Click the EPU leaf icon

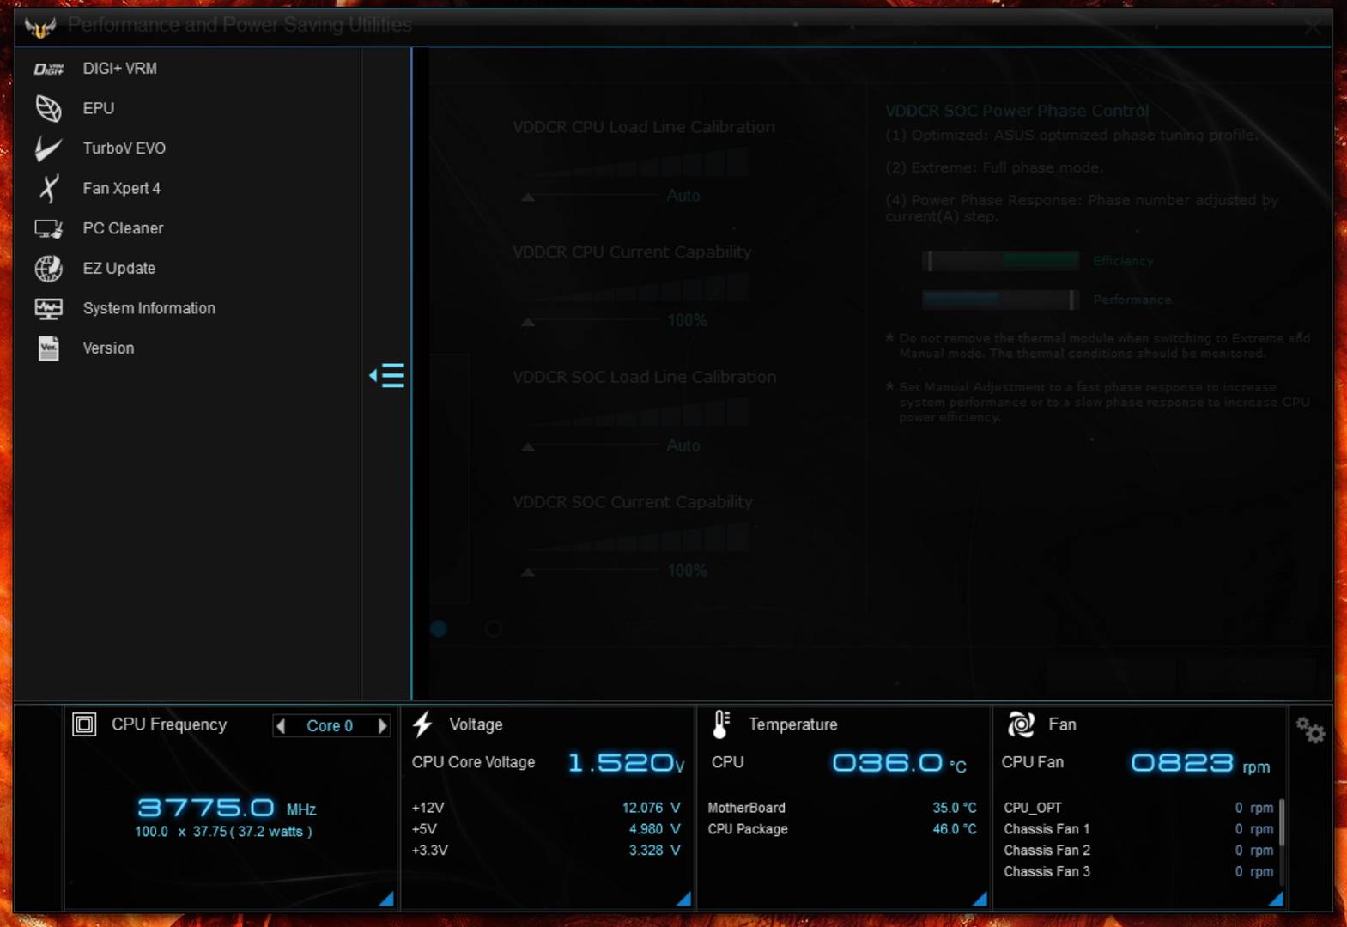click(48, 108)
